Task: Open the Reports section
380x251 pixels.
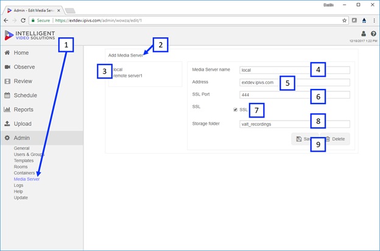Action: coord(24,110)
